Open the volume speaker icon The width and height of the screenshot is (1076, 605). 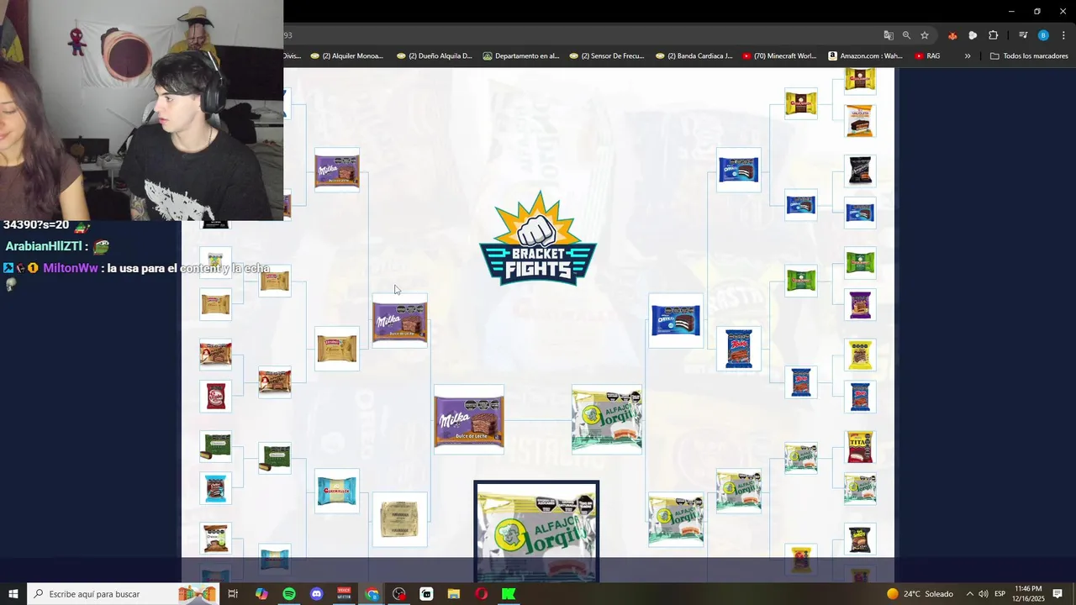click(x=984, y=594)
